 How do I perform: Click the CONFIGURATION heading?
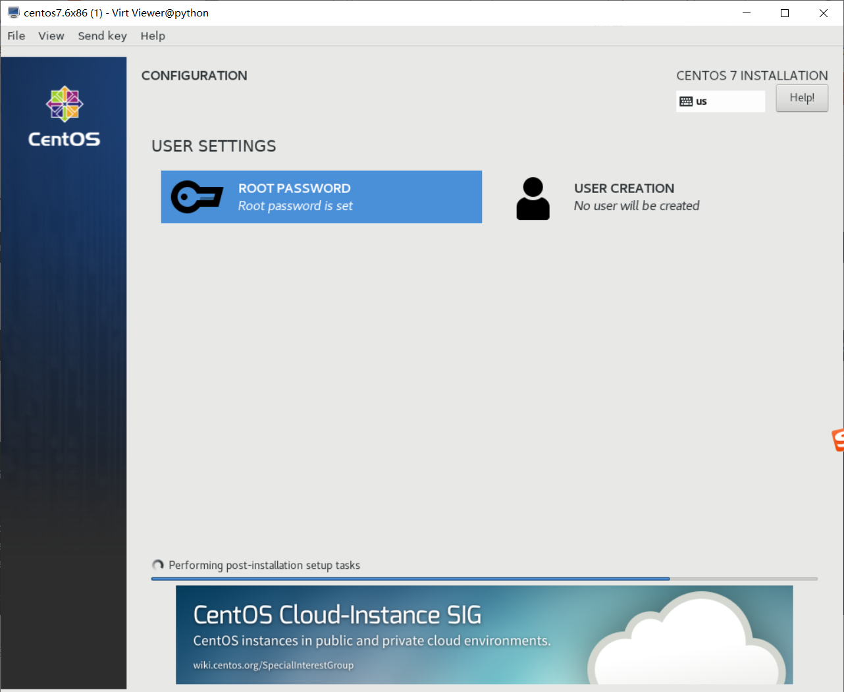(194, 76)
